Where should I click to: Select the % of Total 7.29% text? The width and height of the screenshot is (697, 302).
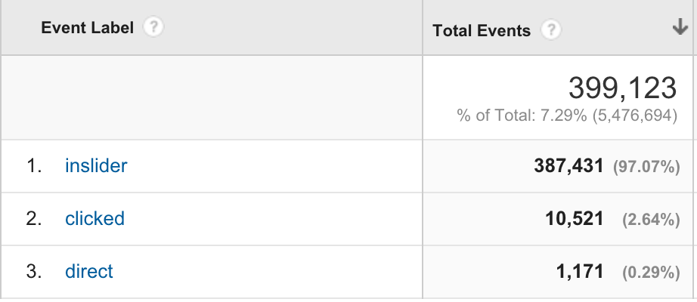522,116
